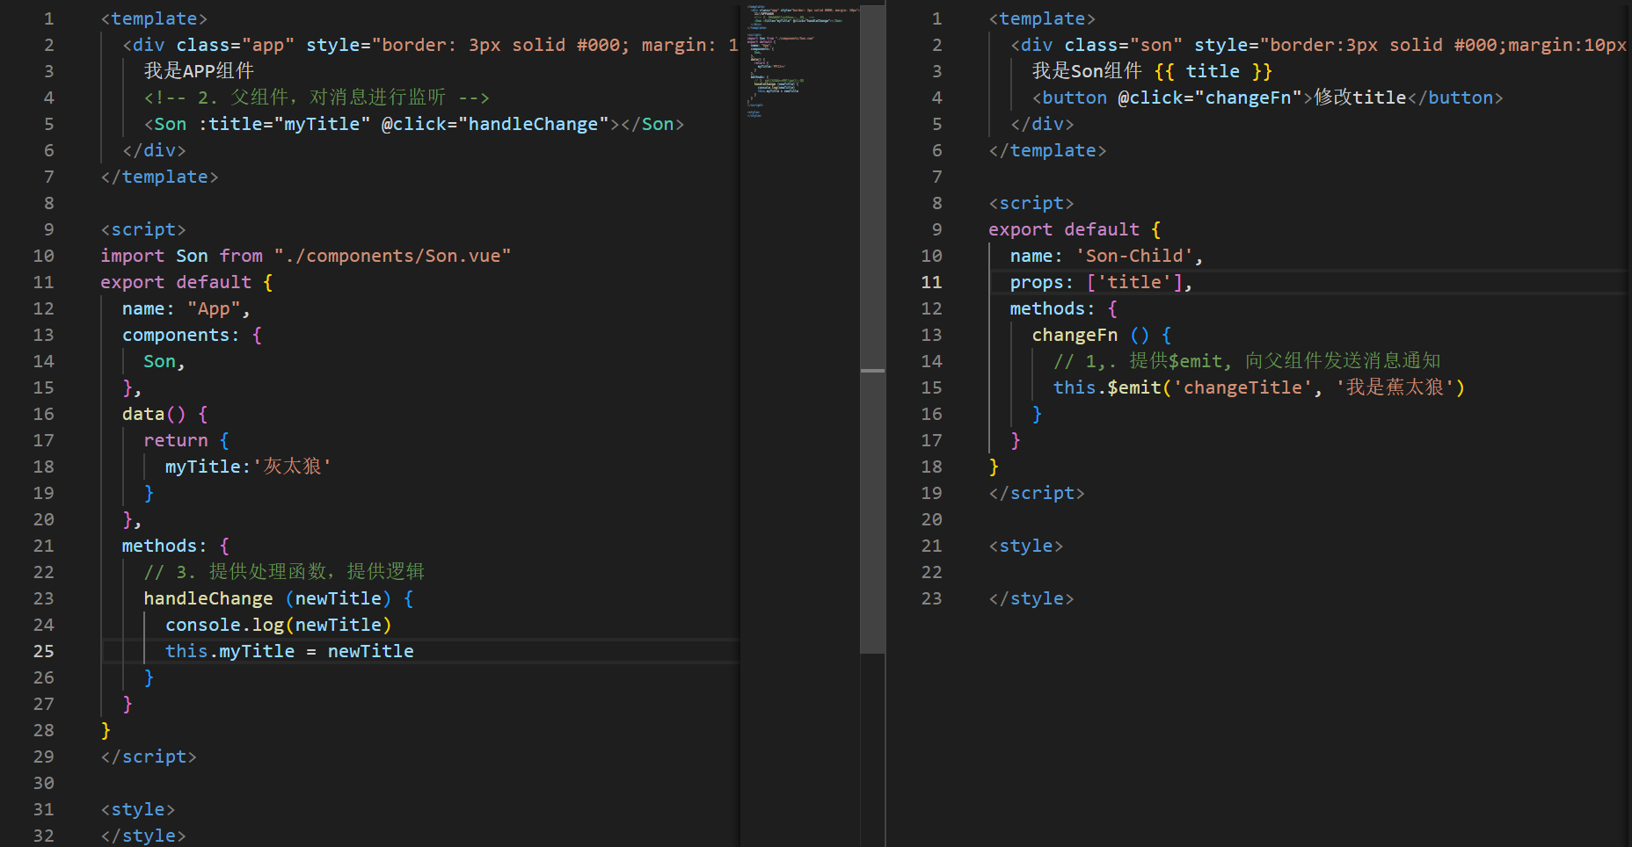
Task: Click 'handleChange (newTitle)' method definition
Action: click(279, 598)
